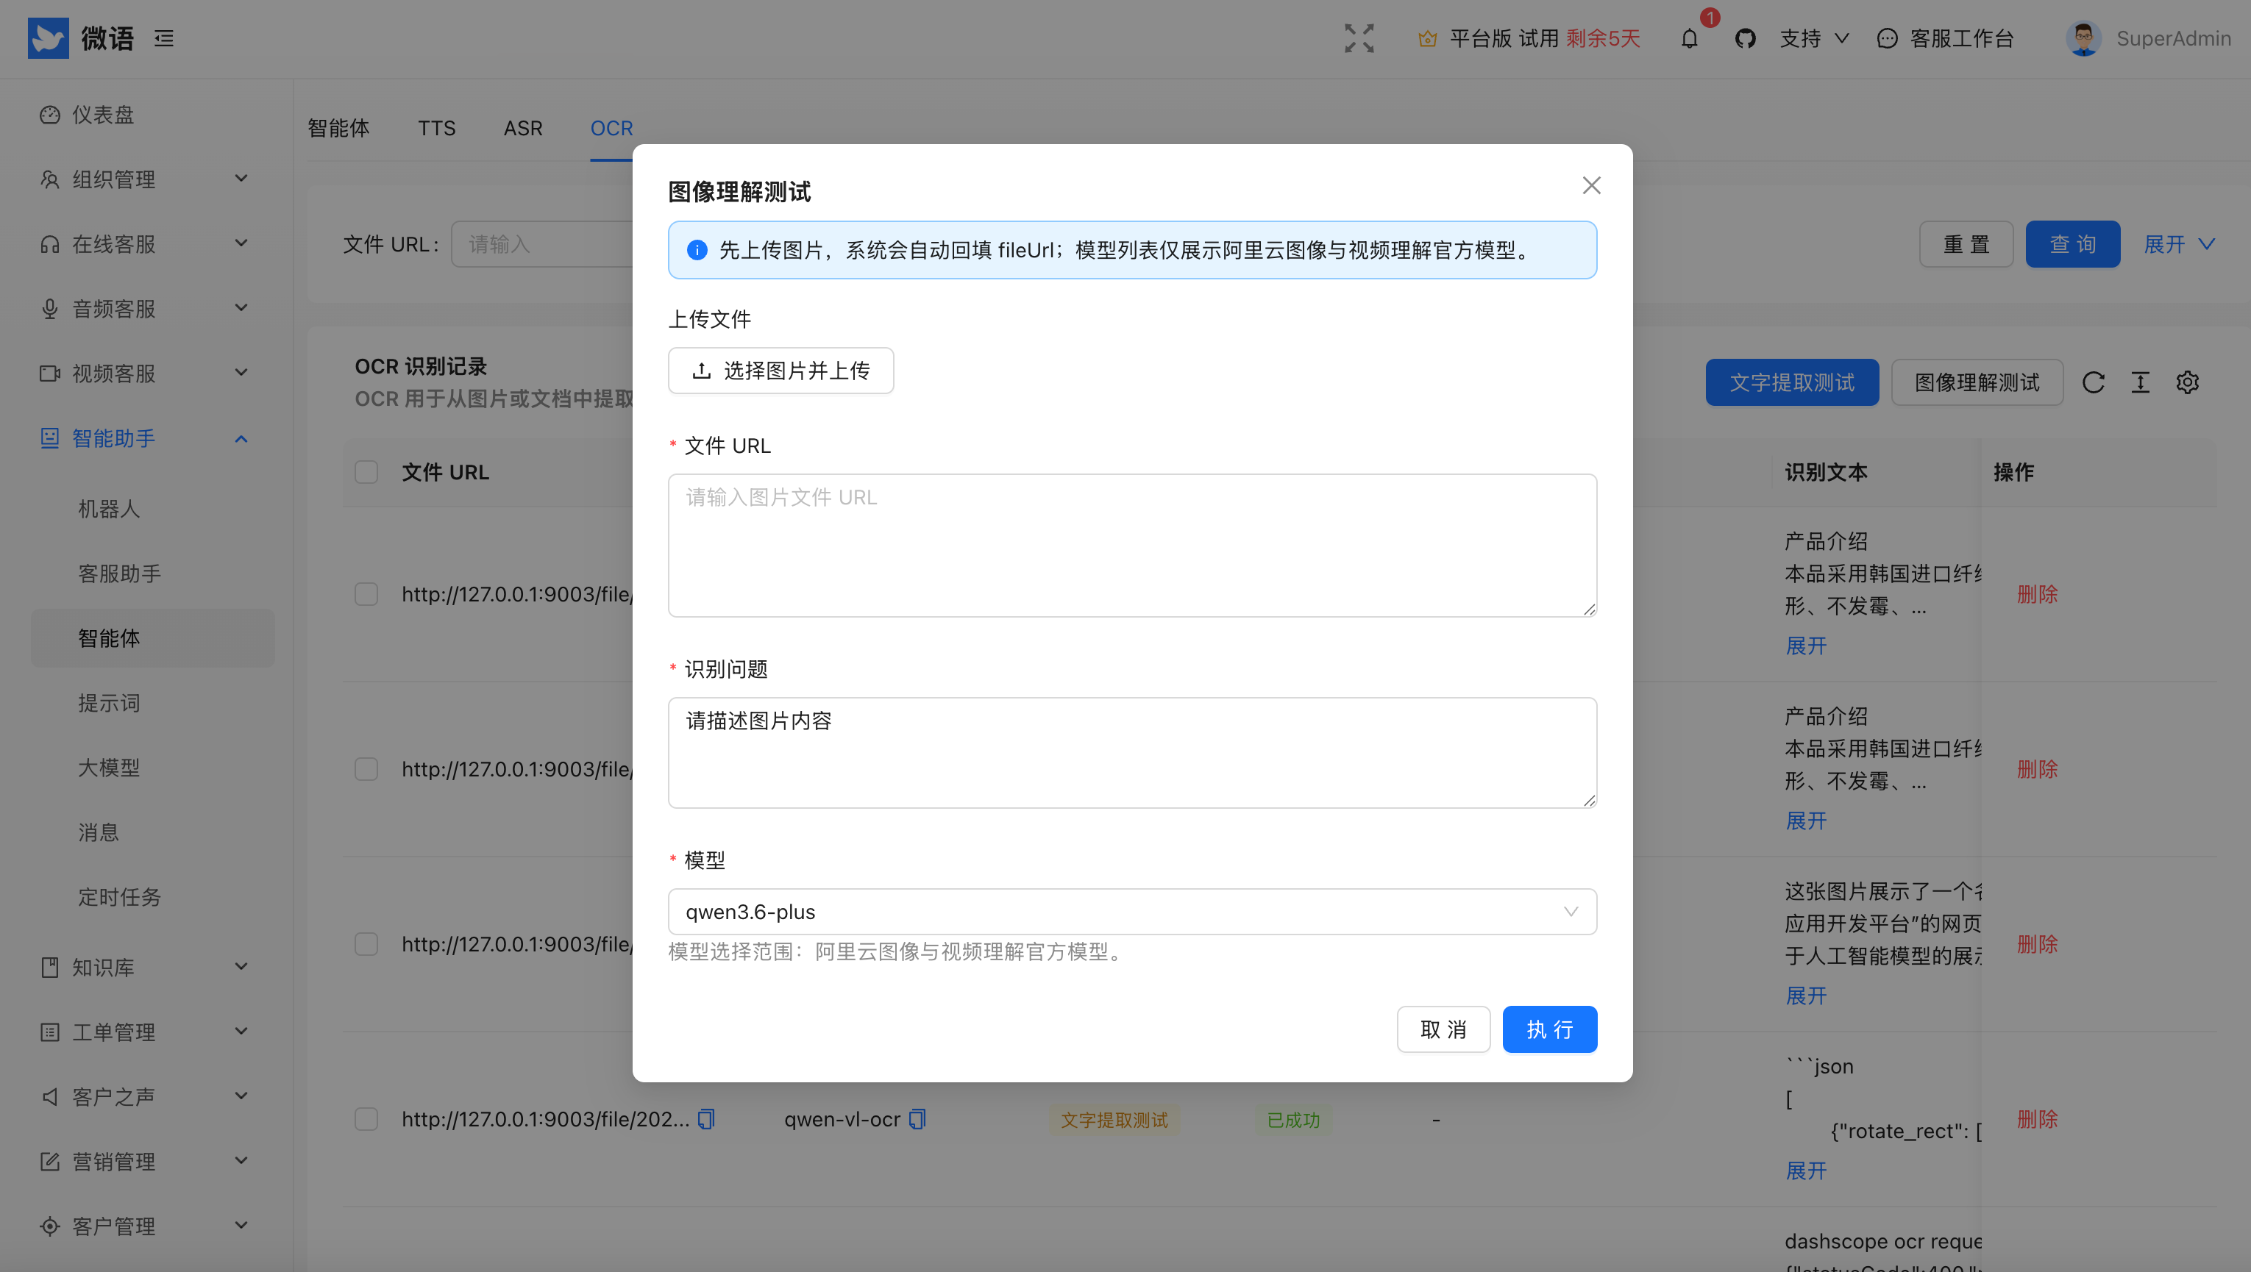Click the 音频客服 microphone icon
The height and width of the screenshot is (1272, 2251).
click(x=50, y=308)
